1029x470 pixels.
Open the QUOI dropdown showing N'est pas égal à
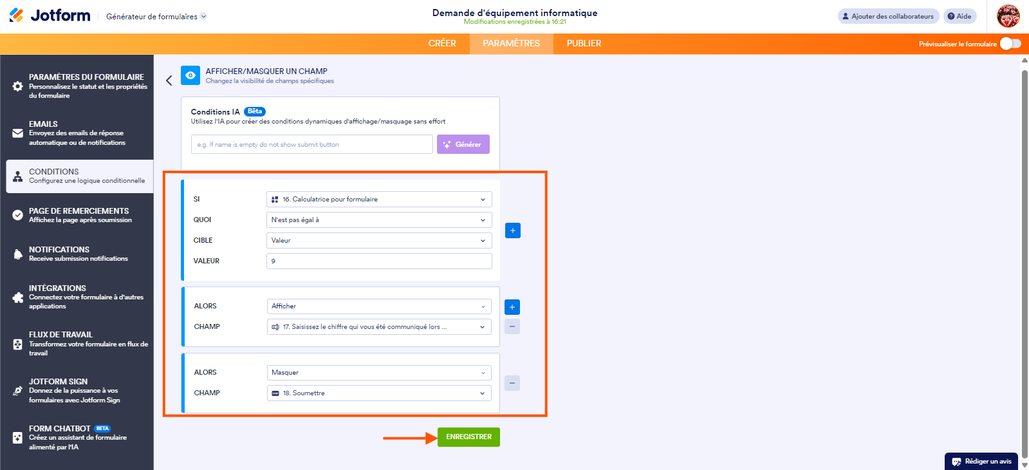pos(379,220)
